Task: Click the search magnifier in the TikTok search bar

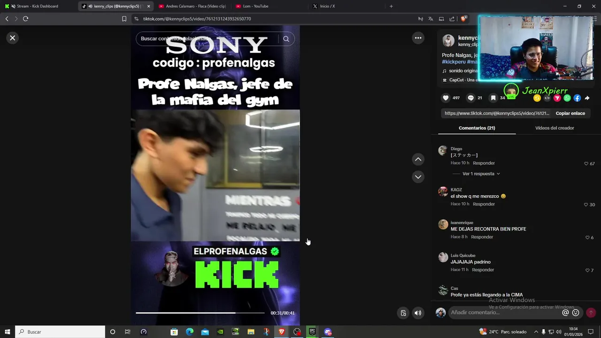Action: [x=286, y=39]
